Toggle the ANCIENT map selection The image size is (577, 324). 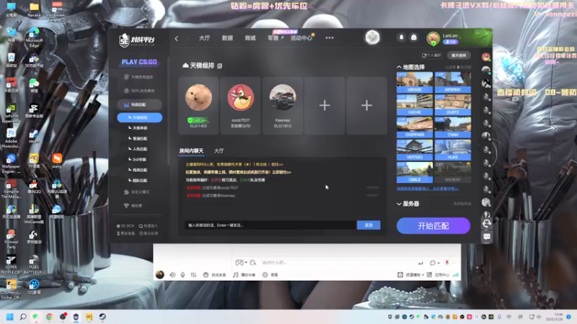(453, 172)
